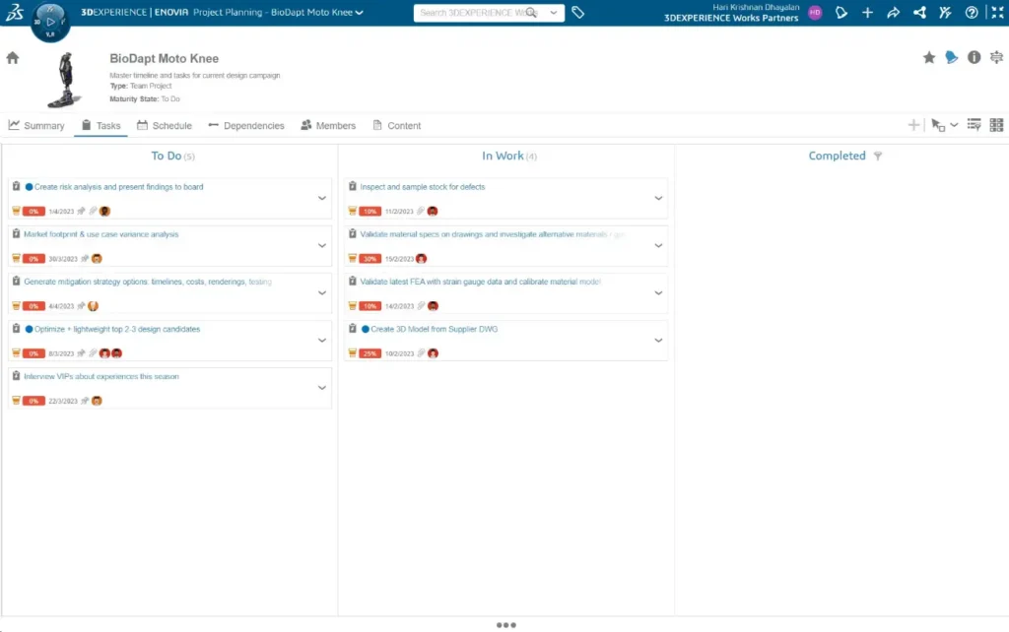Switch to the Schedule tab

[x=164, y=126]
